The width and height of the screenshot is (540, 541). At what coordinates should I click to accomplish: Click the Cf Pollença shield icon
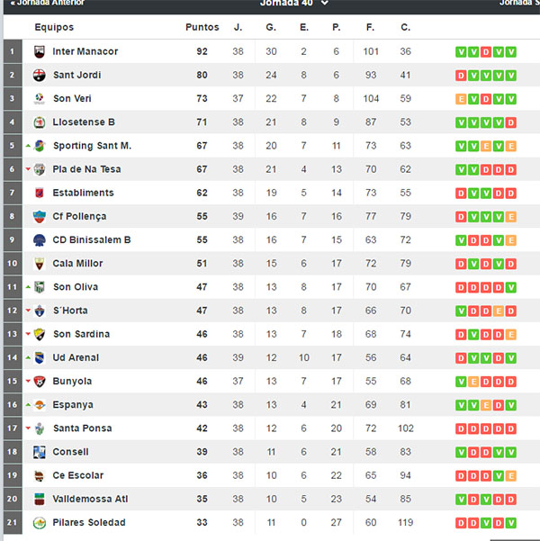40,217
